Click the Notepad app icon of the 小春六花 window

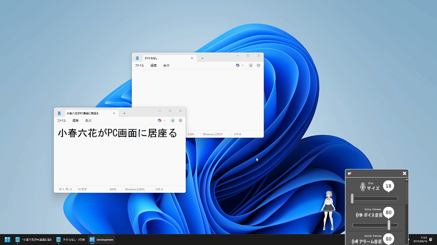coord(59,113)
